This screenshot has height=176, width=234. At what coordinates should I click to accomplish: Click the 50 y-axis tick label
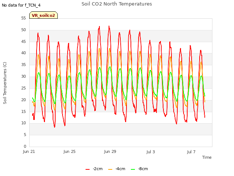pyautogui.click(x=23, y=30)
